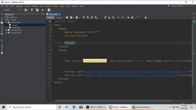Close the index.php editor tab
The width and height of the screenshot is (196, 110).
coord(59,14)
